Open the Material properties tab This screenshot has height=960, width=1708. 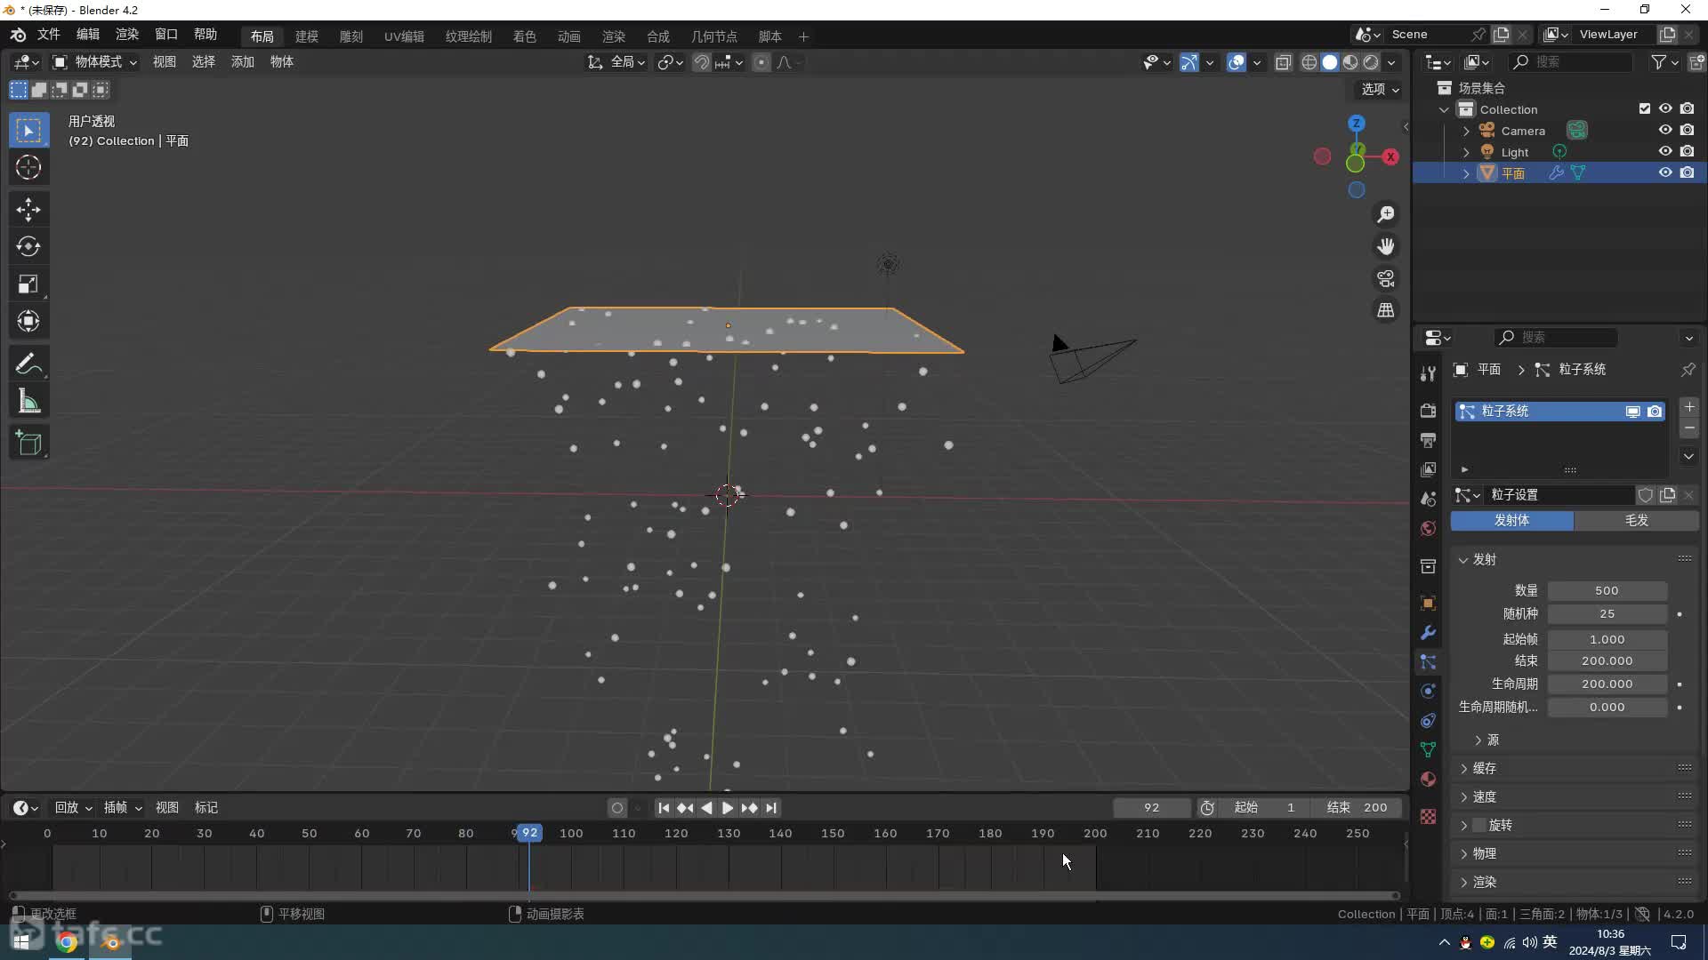(x=1428, y=780)
